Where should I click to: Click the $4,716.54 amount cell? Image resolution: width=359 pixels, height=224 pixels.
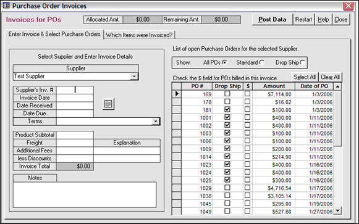[274, 188]
